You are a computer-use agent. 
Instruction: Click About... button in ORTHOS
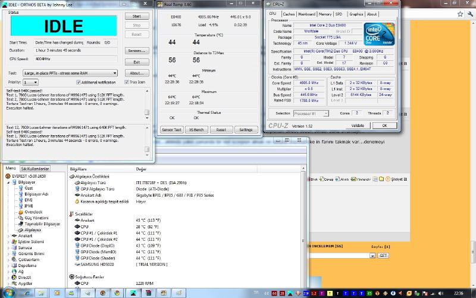point(137,73)
